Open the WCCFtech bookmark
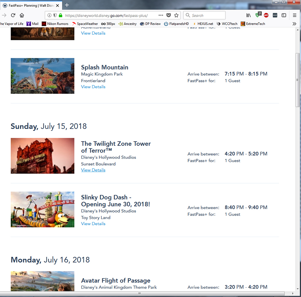This screenshot has height=297, width=301. (x=227, y=24)
